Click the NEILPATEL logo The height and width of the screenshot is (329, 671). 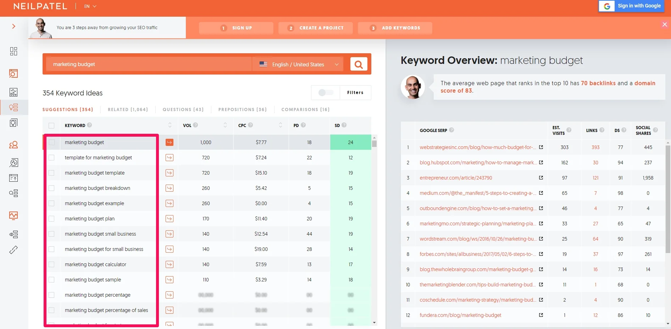coord(40,6)
